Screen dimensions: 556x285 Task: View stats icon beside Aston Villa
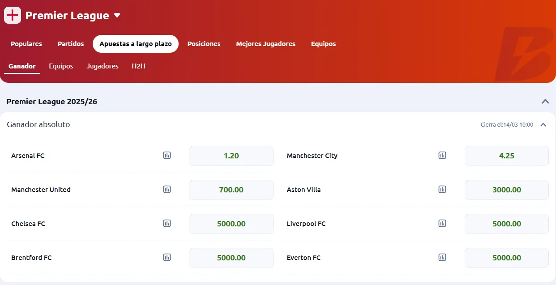pos(442,190)
